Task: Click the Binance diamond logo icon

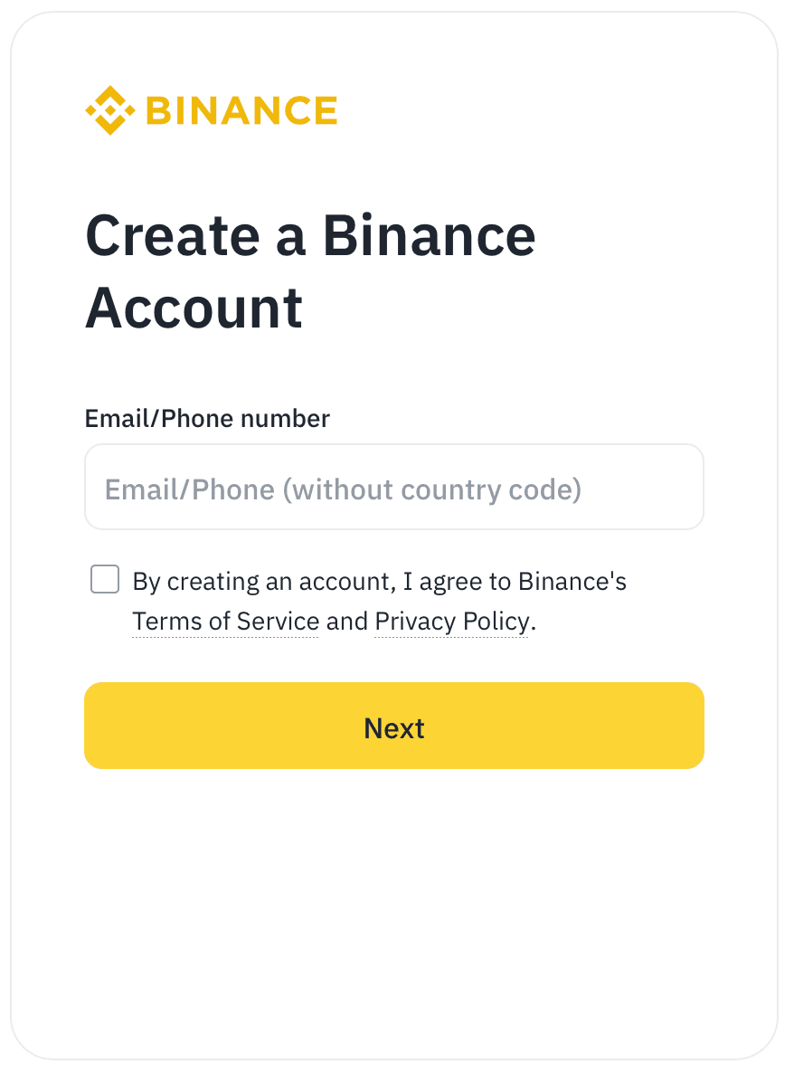Action: (x=109, y=110)
